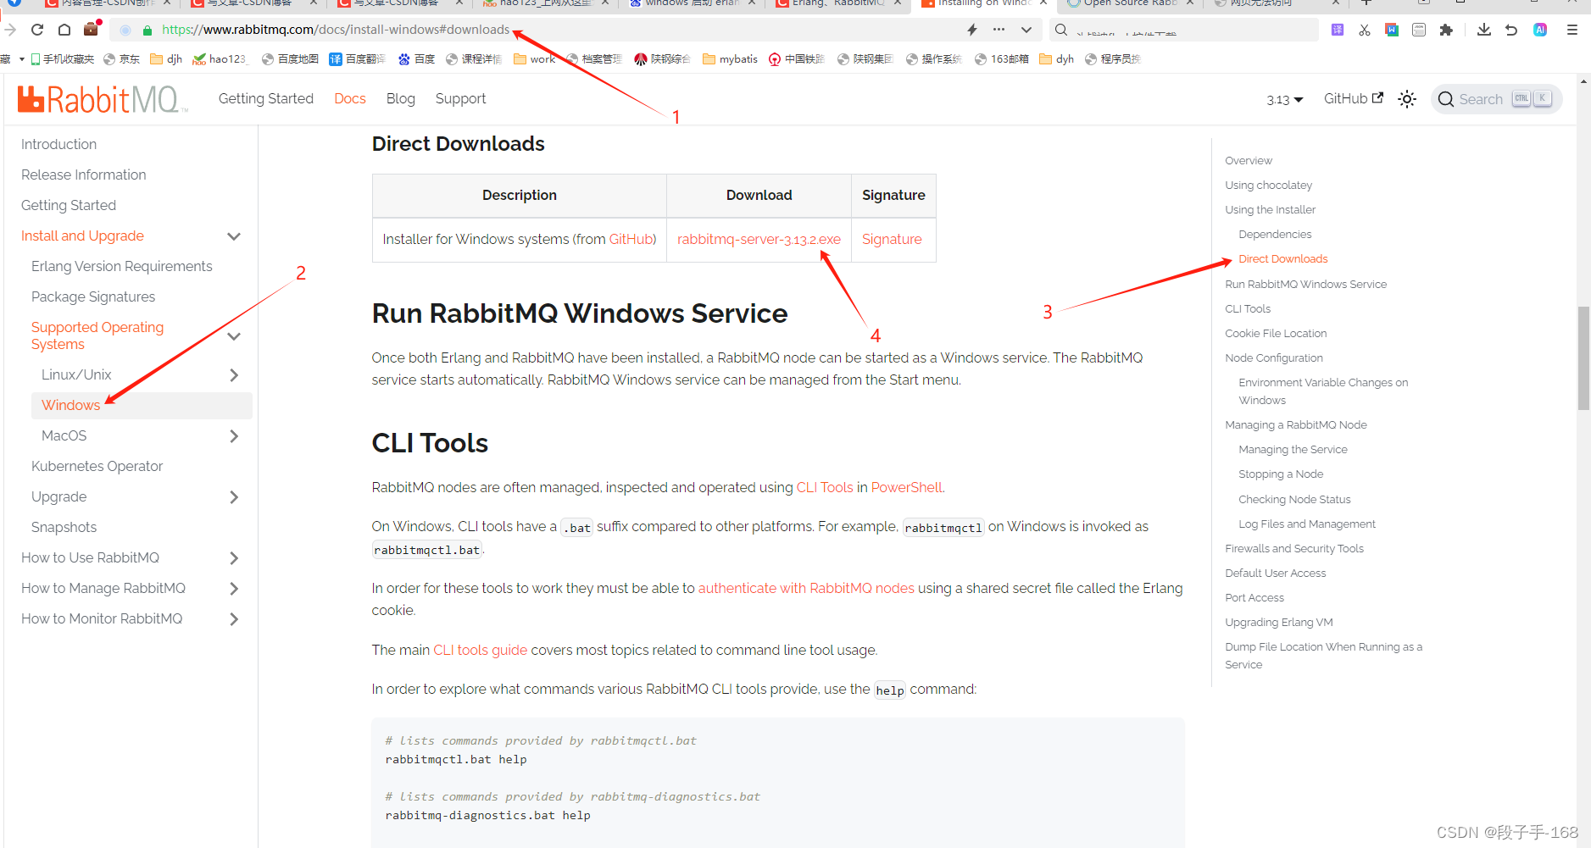Viewport: 1591px width, 848px height.
Task: Open the GitHub external link
Action: pos(1354,98)
